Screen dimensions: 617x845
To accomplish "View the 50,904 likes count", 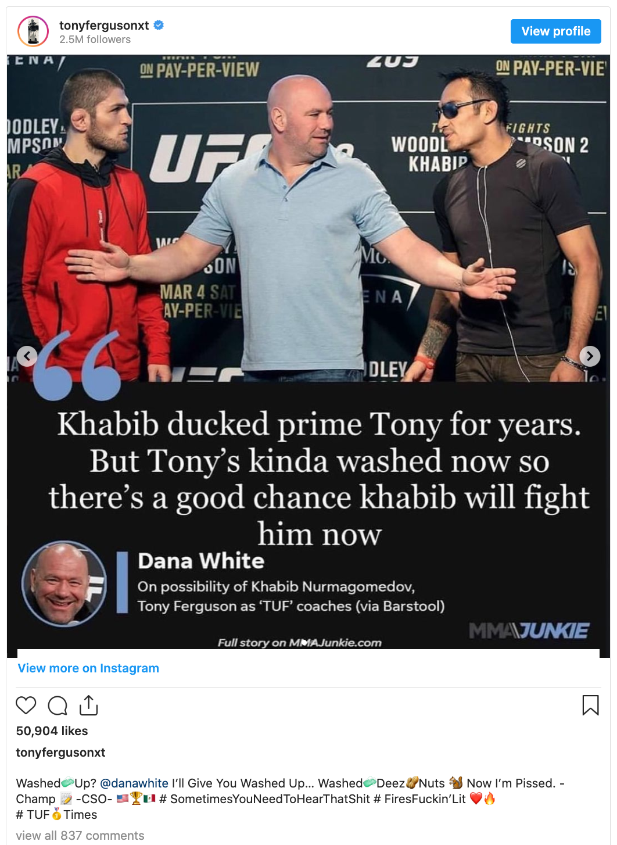I will pyautogui.click(x=52, y=731).
